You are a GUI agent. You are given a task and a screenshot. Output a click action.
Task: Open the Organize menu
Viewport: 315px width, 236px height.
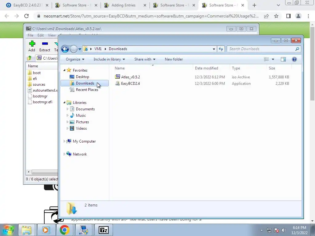coord(75,59)
